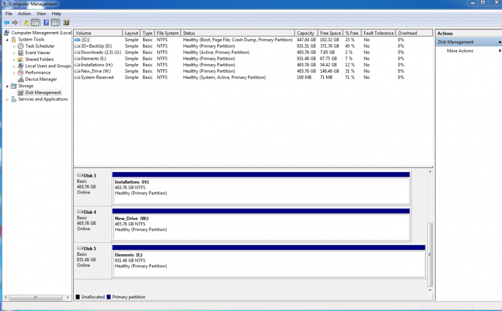Click the Back arrow toolbar icon
The image size is (502, 311).
[x=7, y=23]
